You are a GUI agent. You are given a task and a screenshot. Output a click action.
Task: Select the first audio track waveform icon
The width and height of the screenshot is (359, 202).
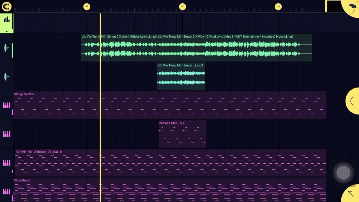pyautogui.click(x=6, y=48)
